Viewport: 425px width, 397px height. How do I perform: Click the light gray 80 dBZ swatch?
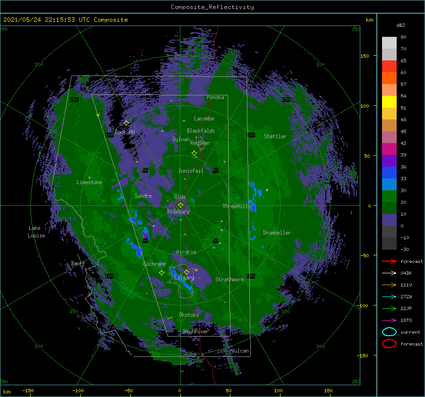[389, 42]
